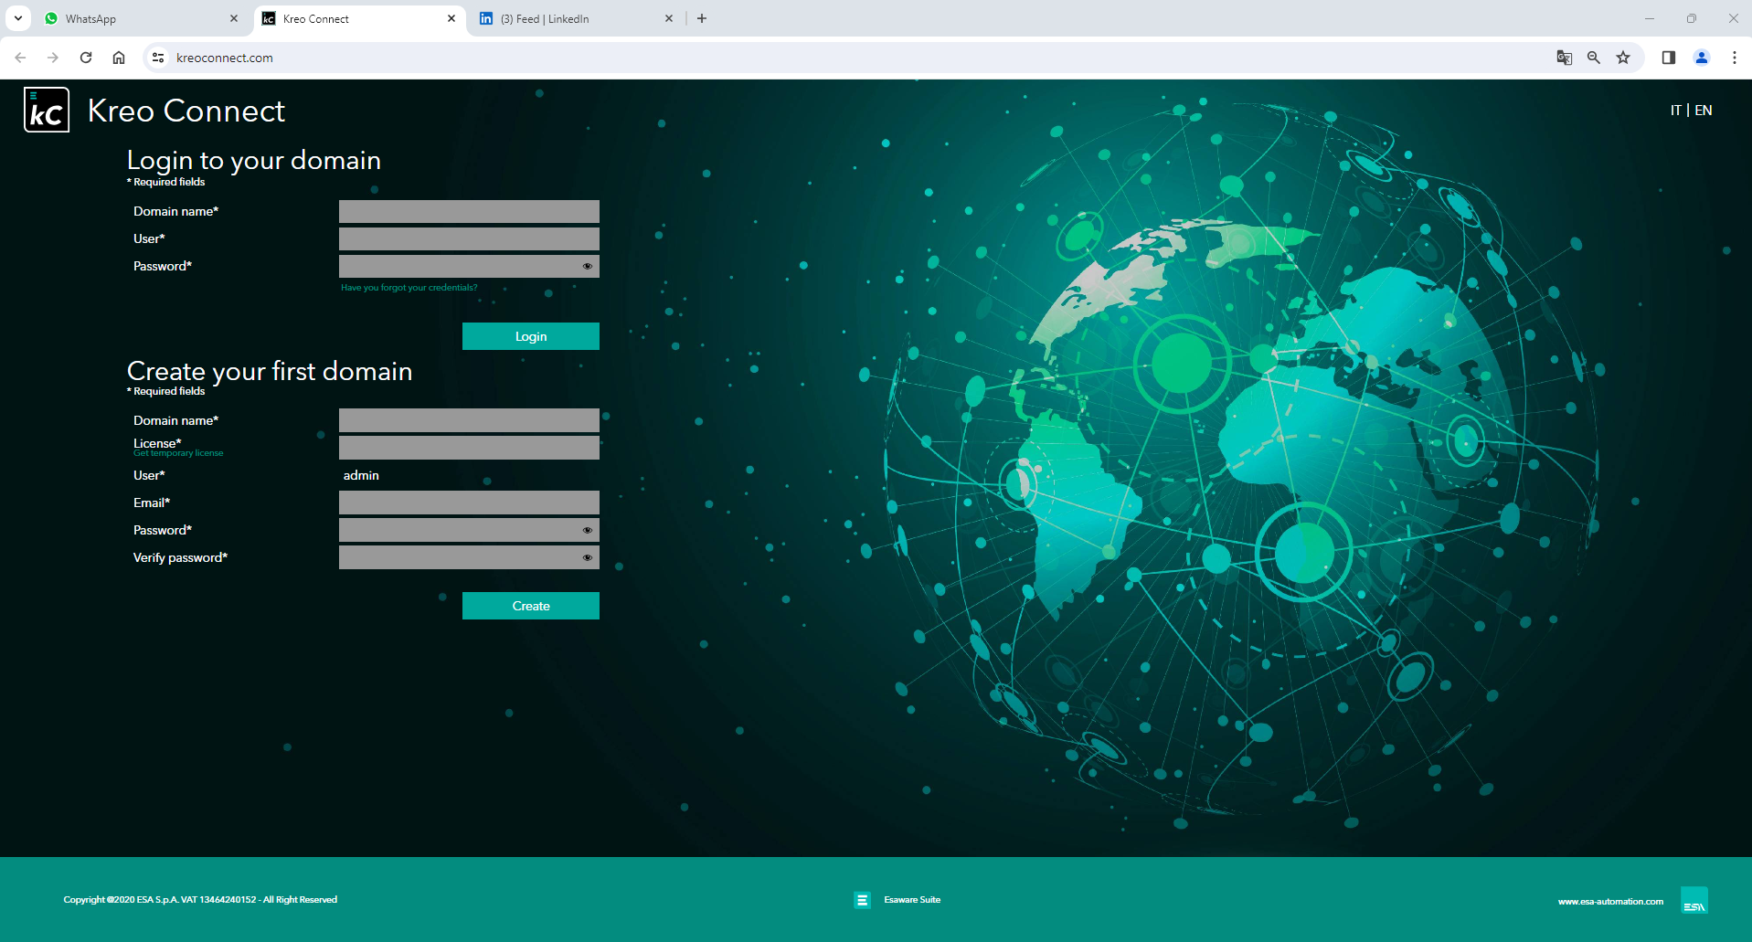Screen dimensions: 1752x942
Task: Open the Get temporary license link
Action: coord(178,453)
